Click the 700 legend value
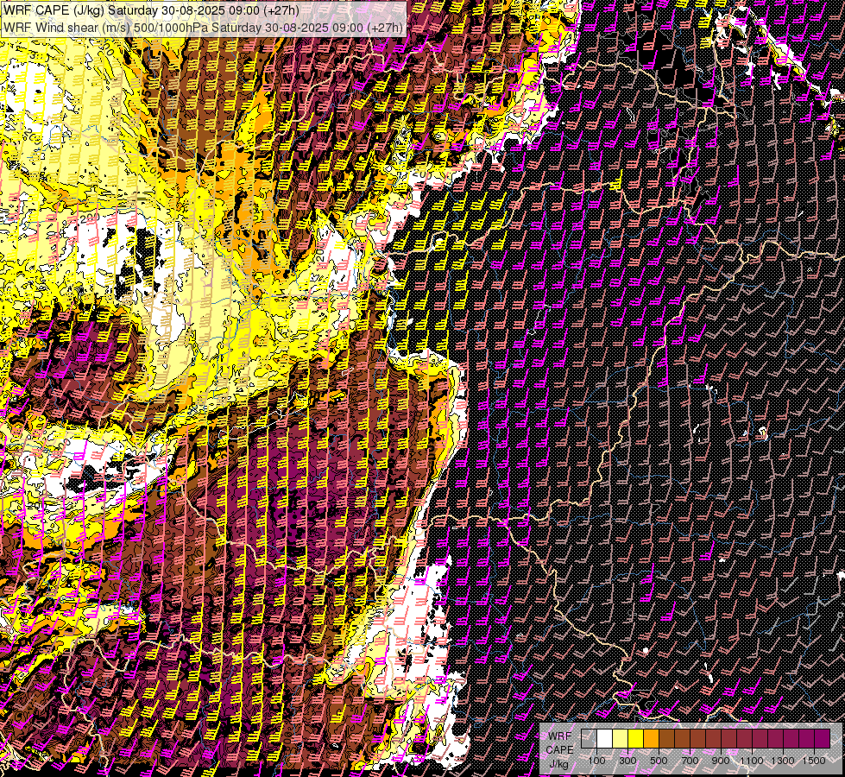Image resolution: width=845 pixels, height=777 pixels. click(690, 761)
